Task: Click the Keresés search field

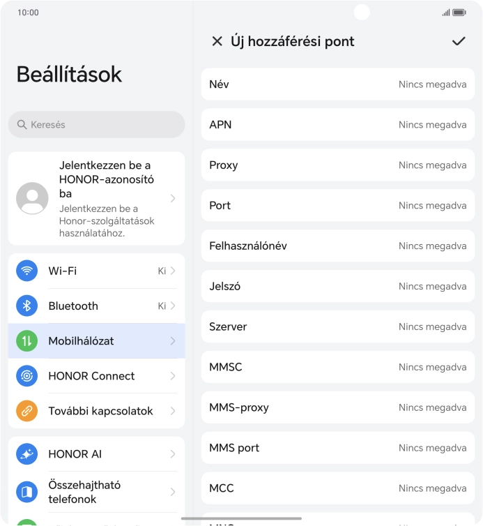Action: [x=96, y=125]
